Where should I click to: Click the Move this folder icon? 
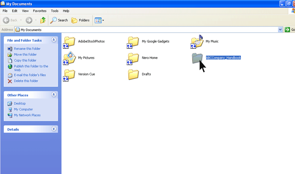[x=10, y=55]
